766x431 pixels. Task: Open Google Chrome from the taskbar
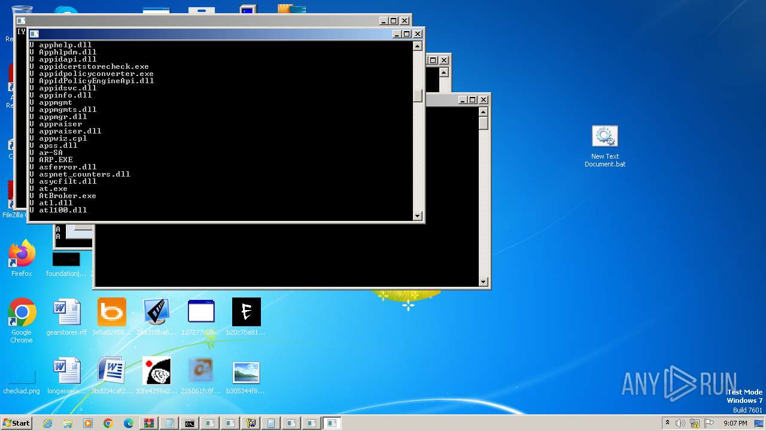point(108,423)
